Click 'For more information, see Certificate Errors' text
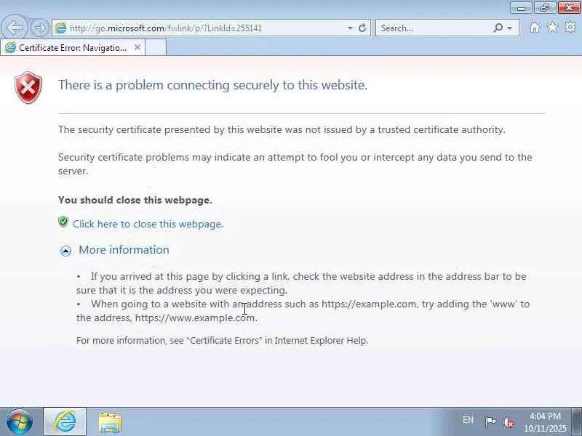This screenshot has height=436, width=582. 222,340
